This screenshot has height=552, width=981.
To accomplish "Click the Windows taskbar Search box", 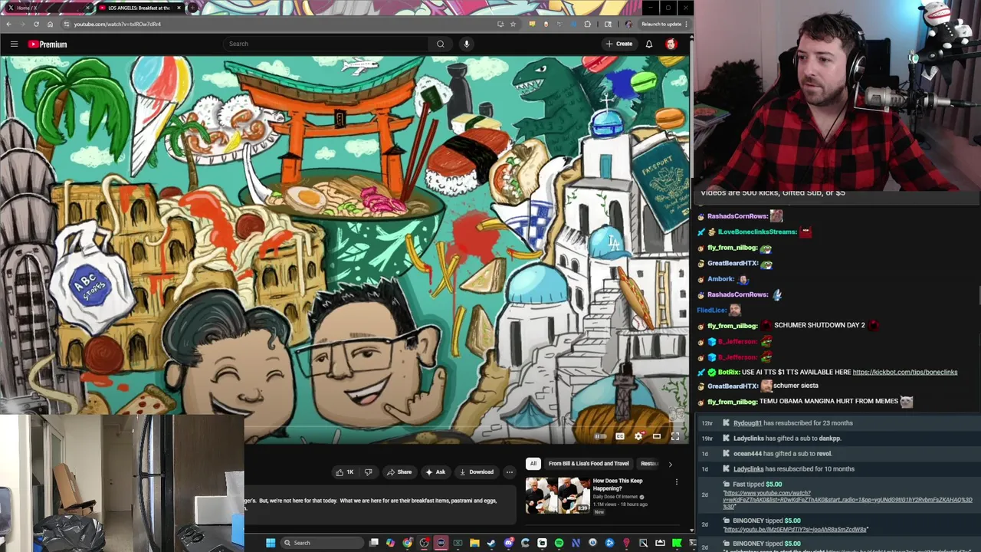I will 322,543.
